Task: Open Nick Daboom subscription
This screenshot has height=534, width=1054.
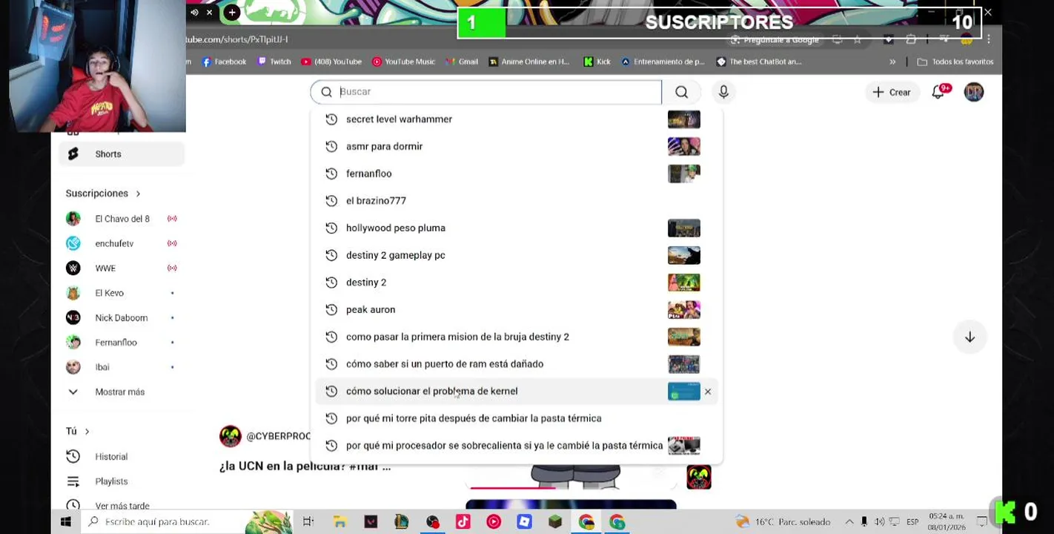Action: 121,317
